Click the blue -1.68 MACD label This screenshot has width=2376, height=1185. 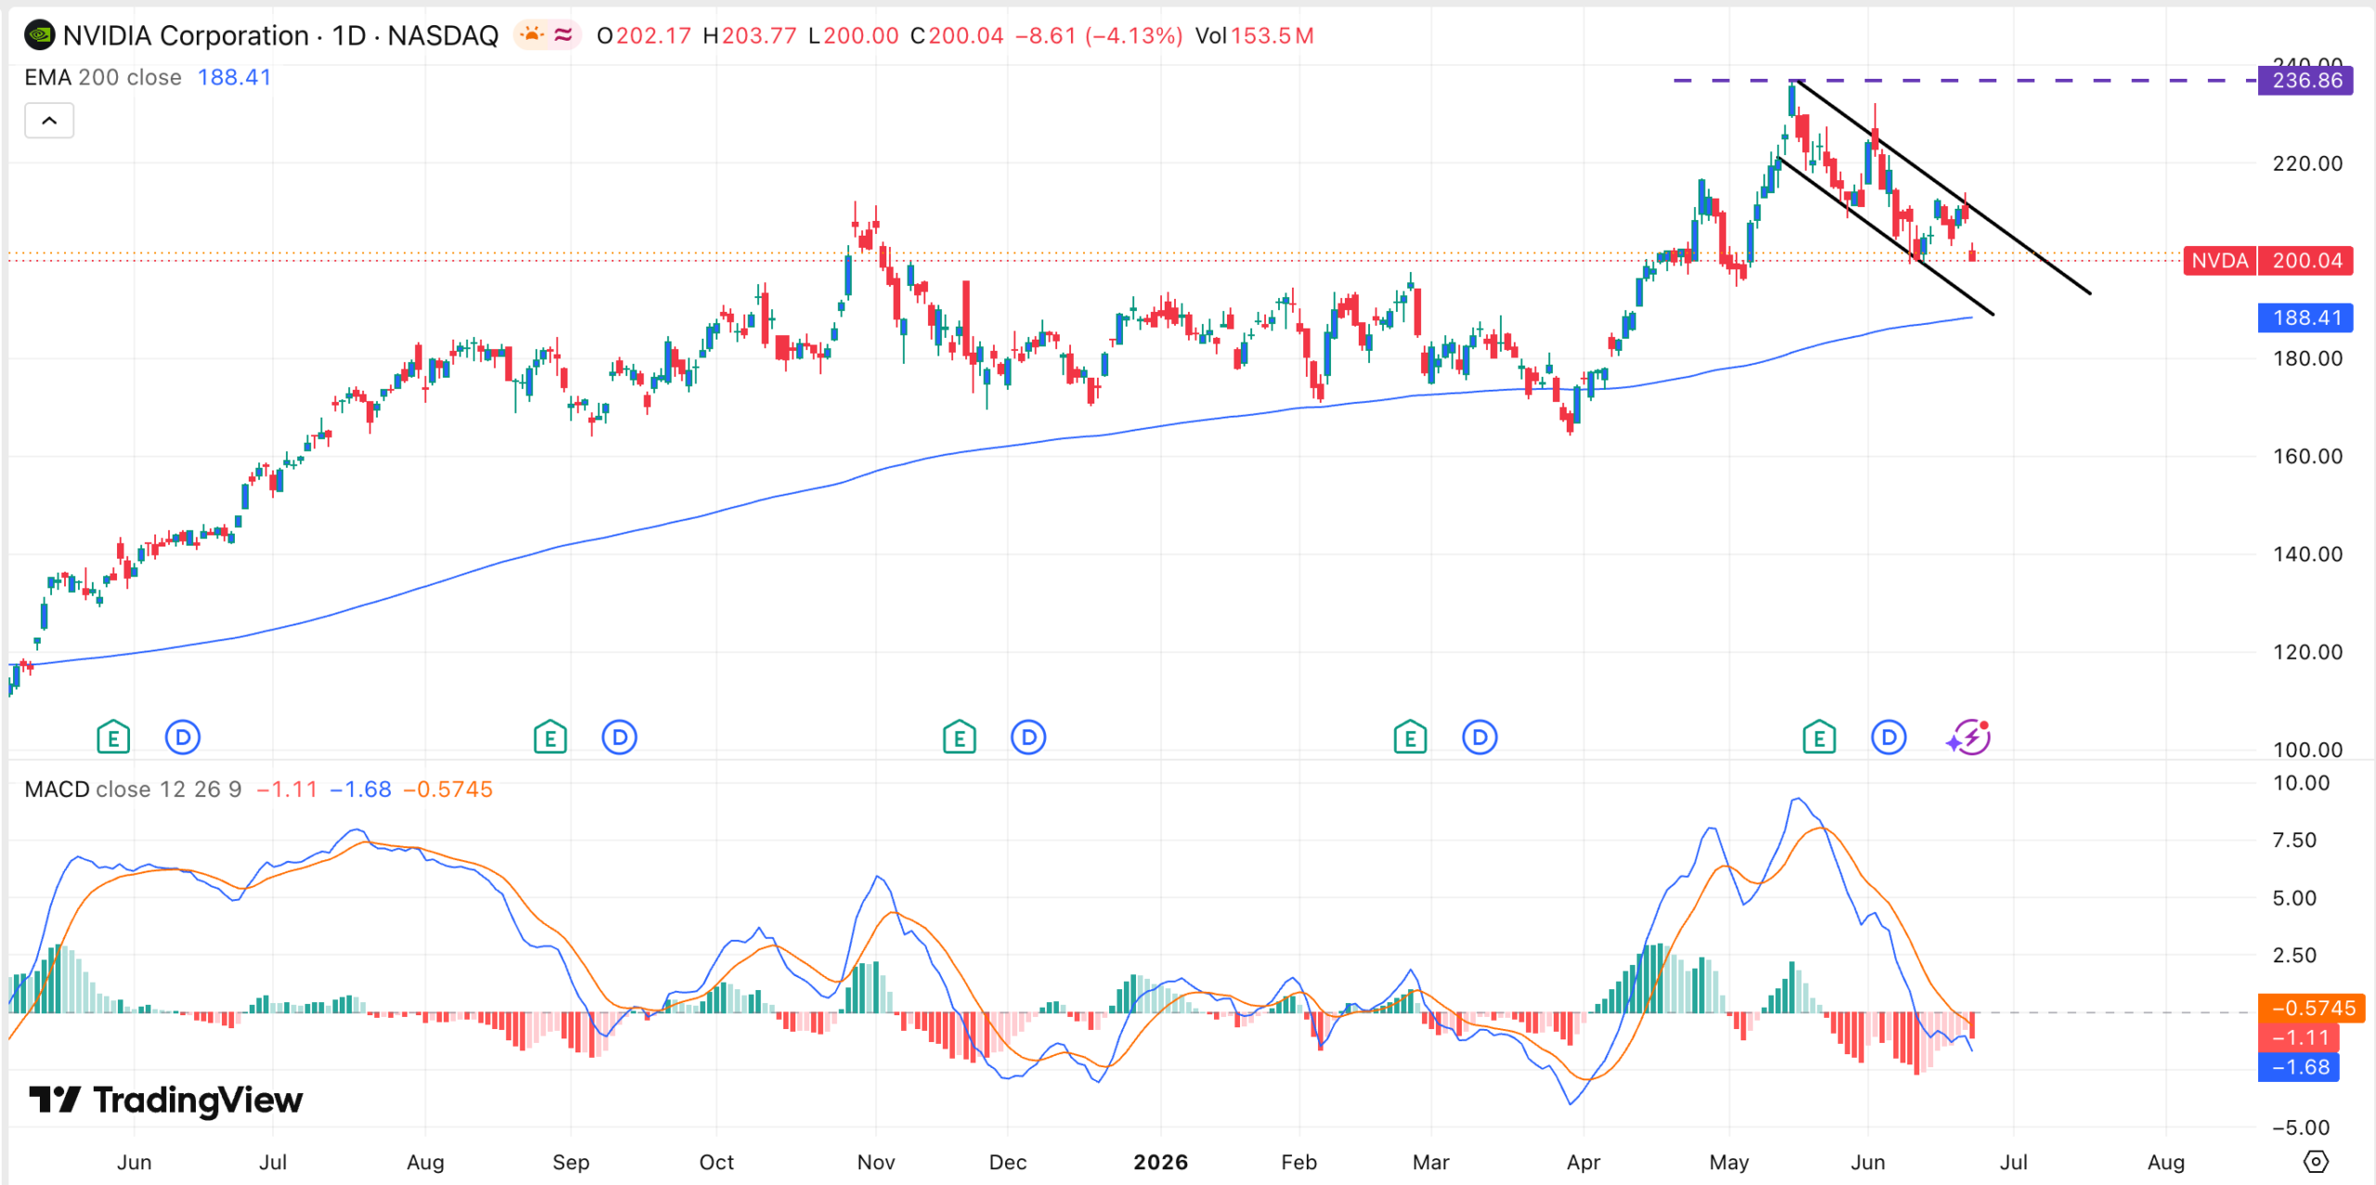[2299, 1067]
